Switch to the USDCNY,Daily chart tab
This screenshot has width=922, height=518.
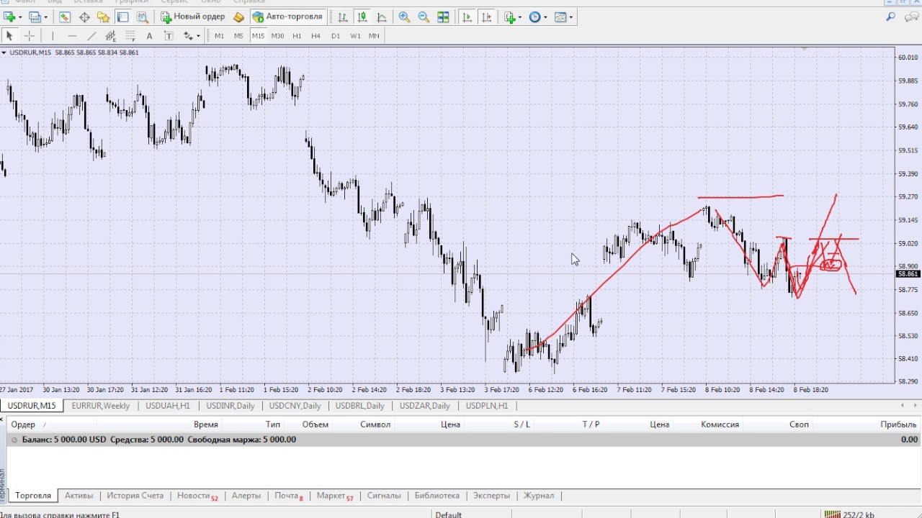(x=295, y=406)
